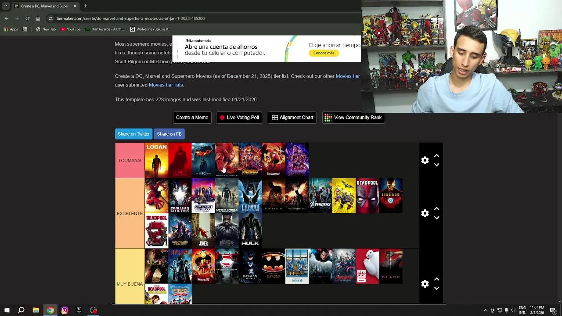Click the Create a Meme button

[192, 118]
